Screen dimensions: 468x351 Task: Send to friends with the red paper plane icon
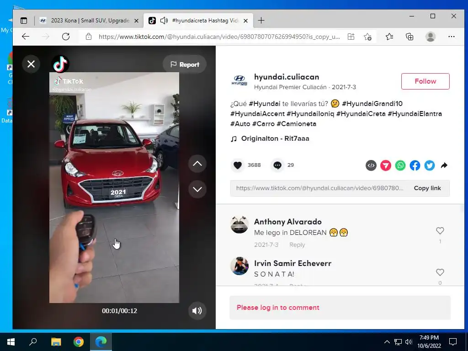pyautogui.click(x=386, y=165)
